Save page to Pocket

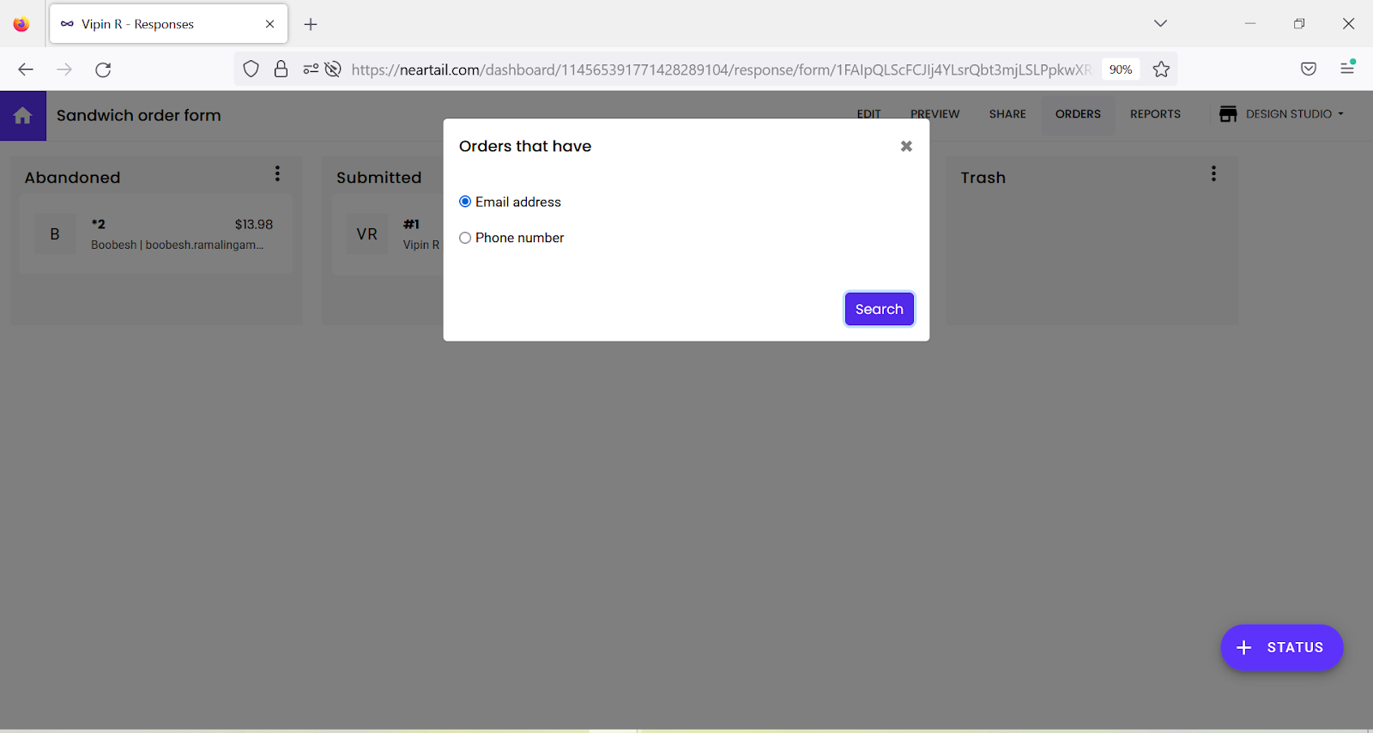click(x=1309, y=70)
